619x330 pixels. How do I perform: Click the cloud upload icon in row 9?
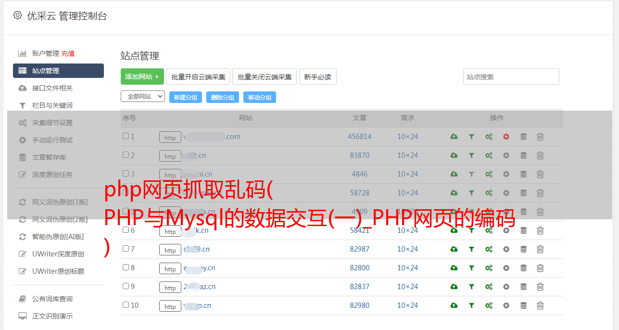pyautogui.click(x=454, y=287)
